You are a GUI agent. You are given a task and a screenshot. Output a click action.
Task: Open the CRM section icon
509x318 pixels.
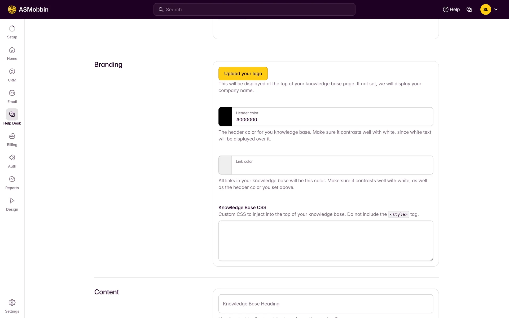(12, 72)
